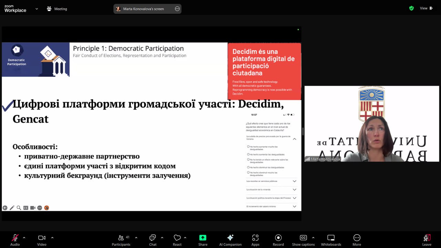Click 'єдині платформи участі з відкритим кодом' bullet
This screenshot has height=248, width=441.
point(100,166)
